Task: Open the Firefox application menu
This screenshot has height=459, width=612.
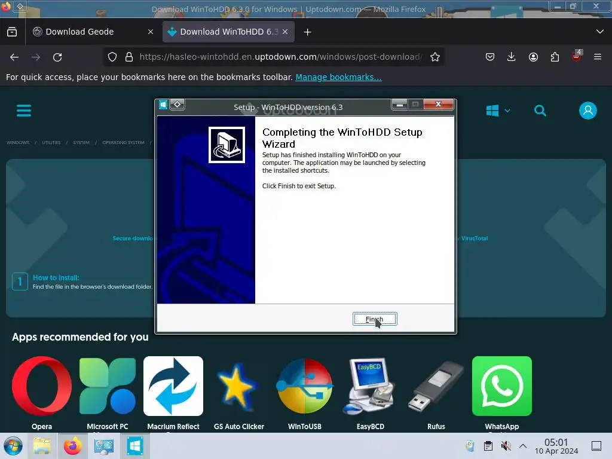Action: (x=598, y=57)
